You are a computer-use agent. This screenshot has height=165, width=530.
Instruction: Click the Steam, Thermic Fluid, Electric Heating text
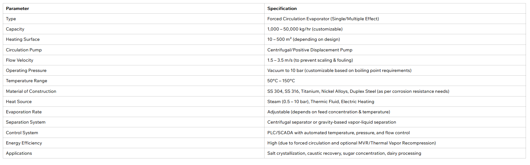pos(321,101)
